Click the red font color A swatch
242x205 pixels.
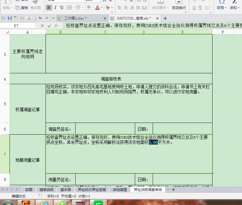[x=97, y=8]
